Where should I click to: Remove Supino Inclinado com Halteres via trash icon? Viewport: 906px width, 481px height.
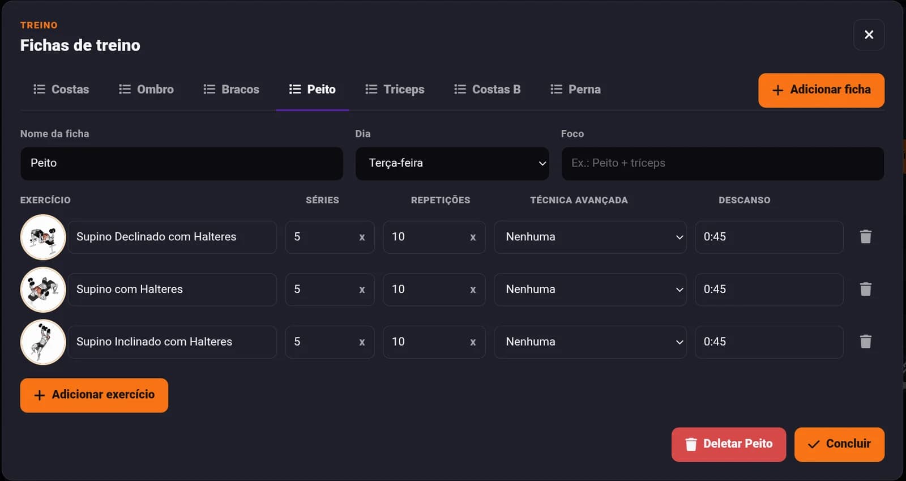click(865, 342)
